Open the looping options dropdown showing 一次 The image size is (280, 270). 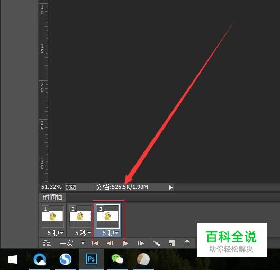point(72,243)
